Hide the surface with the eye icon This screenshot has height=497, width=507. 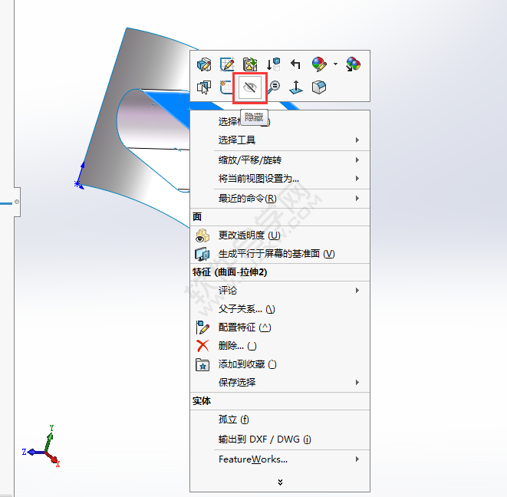[x=249, y=87]
